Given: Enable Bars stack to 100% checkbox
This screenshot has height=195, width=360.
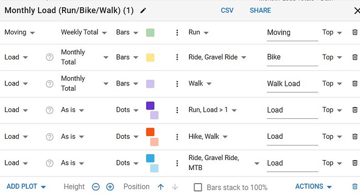Looking at the screenshot, I should pos(198,187).
